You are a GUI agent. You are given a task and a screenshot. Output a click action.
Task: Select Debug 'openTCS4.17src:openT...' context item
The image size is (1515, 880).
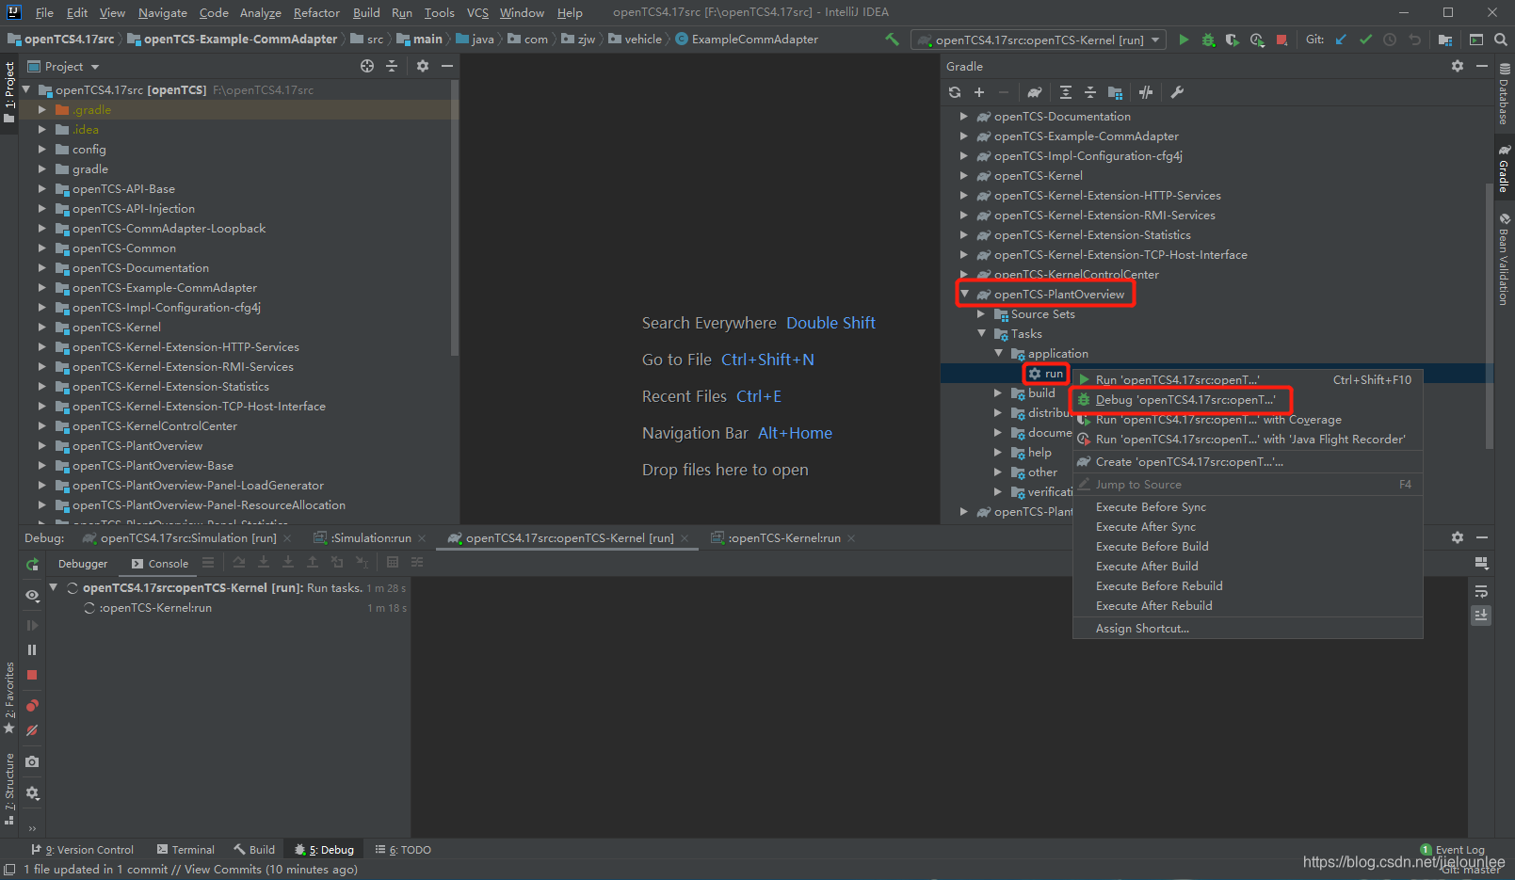coord(1247,400)
